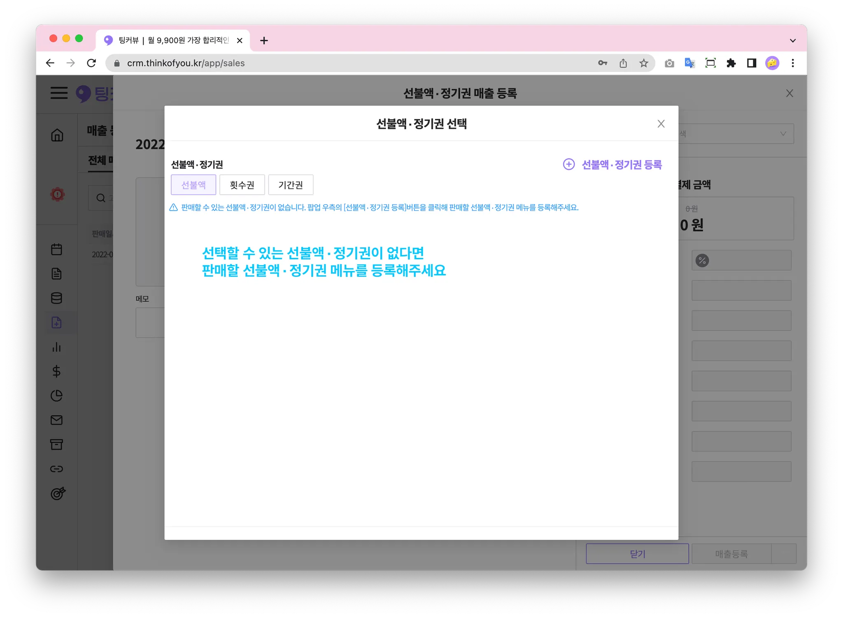Select the 기간권 filter option
Screen dimensions: 843x618
tap(291, 185)
